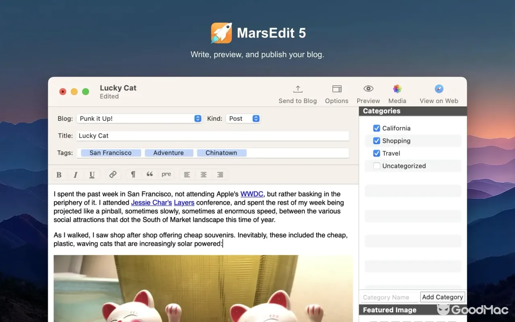This screenshot has width=515, height=322.
Task: Open the Layers conference link
Action: click(184, 202)
